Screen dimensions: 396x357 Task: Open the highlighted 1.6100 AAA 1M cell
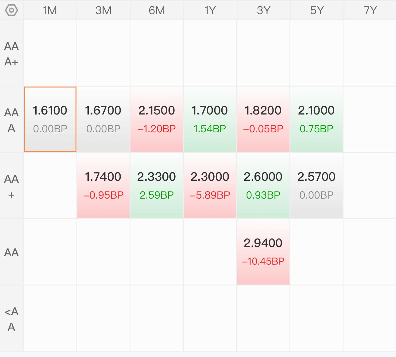coord(50,119)
